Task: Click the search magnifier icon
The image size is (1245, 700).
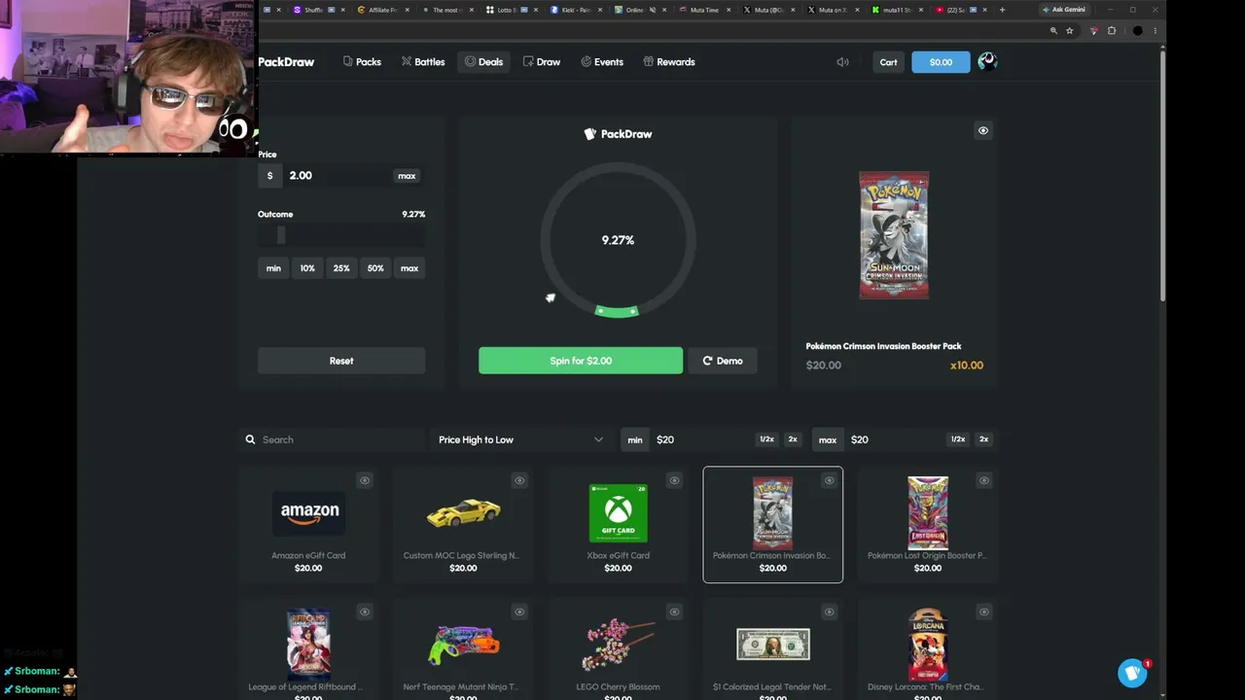Action: [251, 439]
